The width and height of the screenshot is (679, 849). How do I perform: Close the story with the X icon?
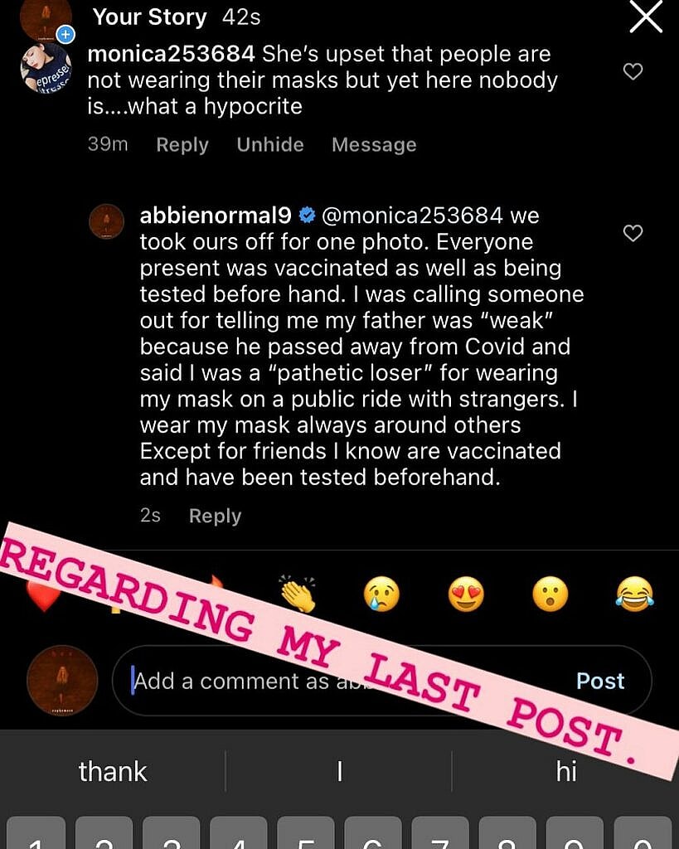[x=646, y=17]
